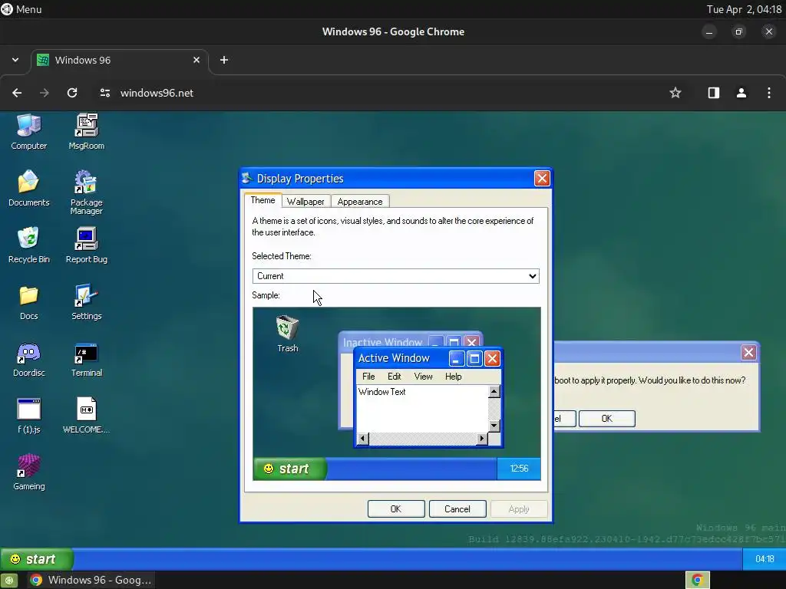The width and height of the screenshot is (786, 589).
Task: Launch the Gameing desktop icon
Action: tap(28, 472)
